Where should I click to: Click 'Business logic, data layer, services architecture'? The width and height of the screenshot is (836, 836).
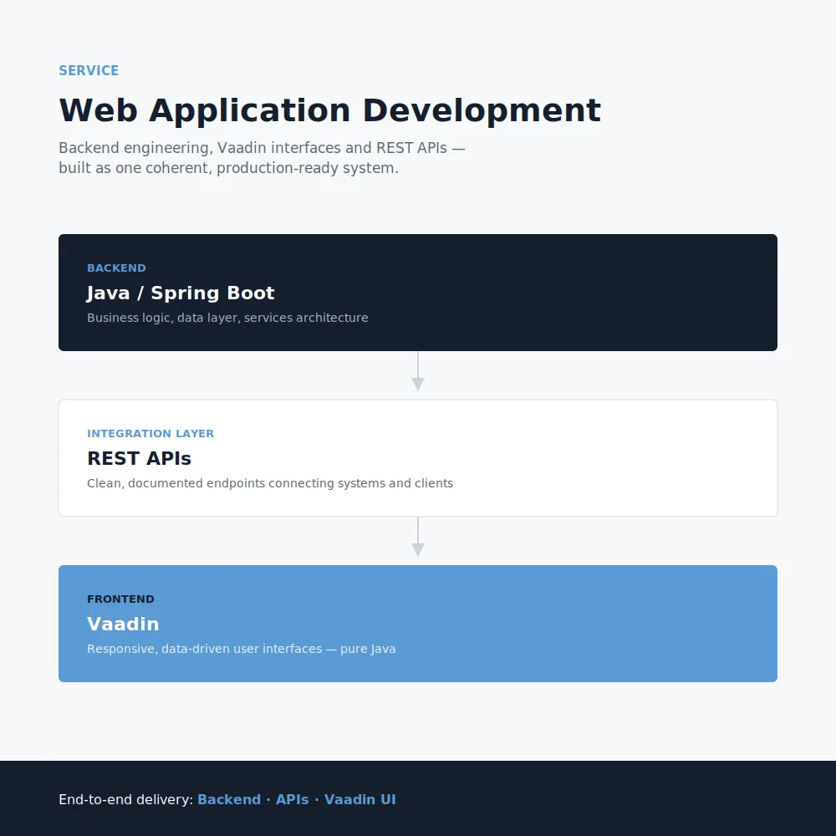point(227,318)
